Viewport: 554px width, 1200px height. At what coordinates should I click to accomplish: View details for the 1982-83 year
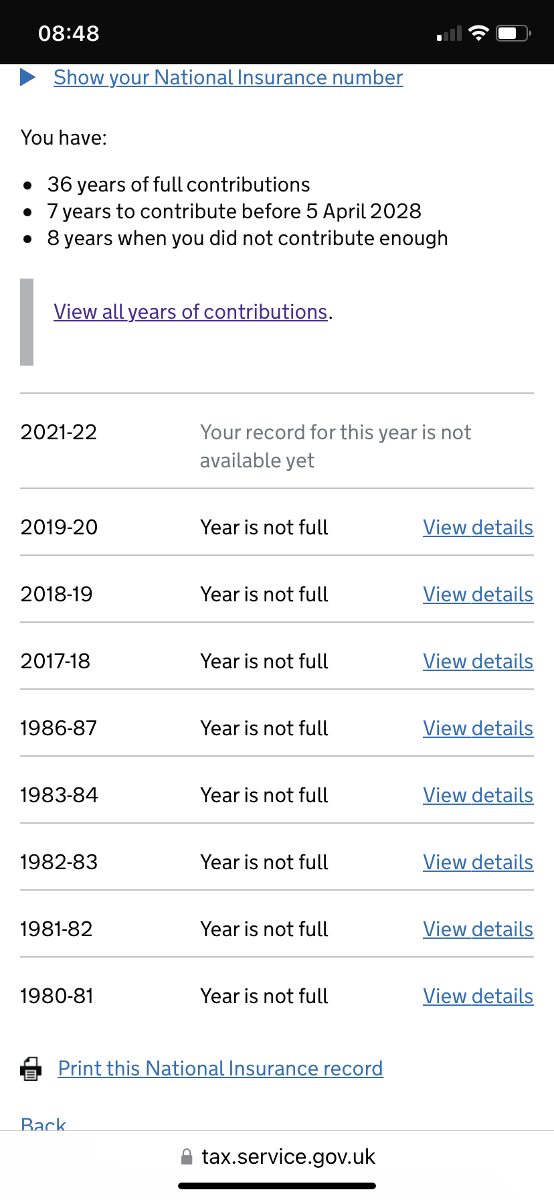click(478, 862)
